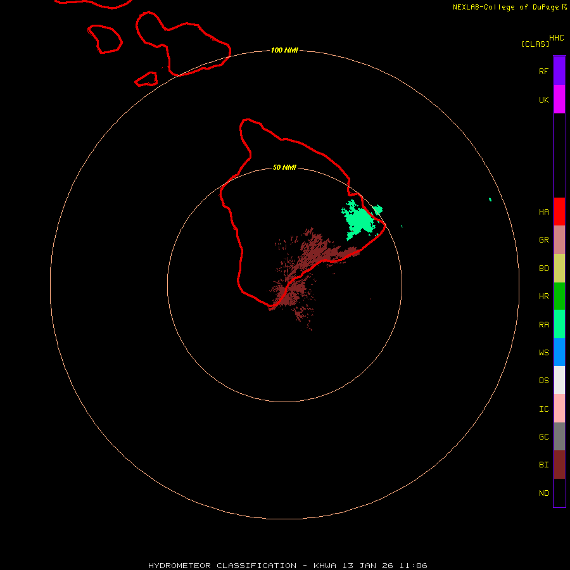Click the DS legend label
570x570 pixels.
coord(543,380)
